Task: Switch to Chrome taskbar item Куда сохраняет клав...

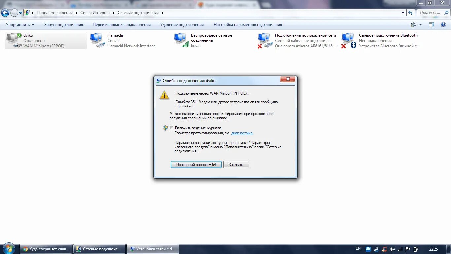Action: pos(46,249)
